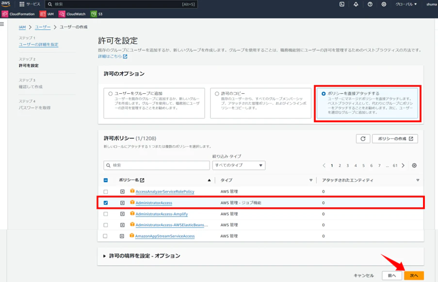Open policy table preferences gear
Image resolution: width=438 pixels, height=282 pixels.
click(414, 166)
